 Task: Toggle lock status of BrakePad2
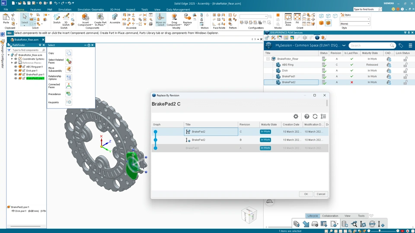405,82
